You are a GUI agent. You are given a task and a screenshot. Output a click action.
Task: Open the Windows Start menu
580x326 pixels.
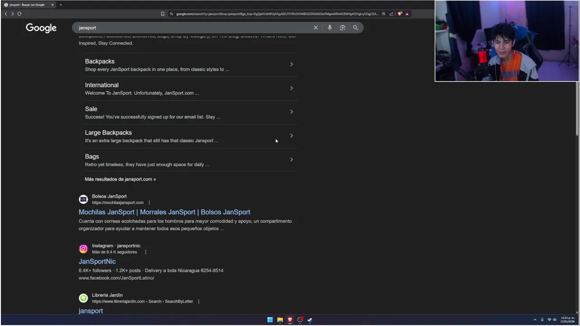click(270, 320)
